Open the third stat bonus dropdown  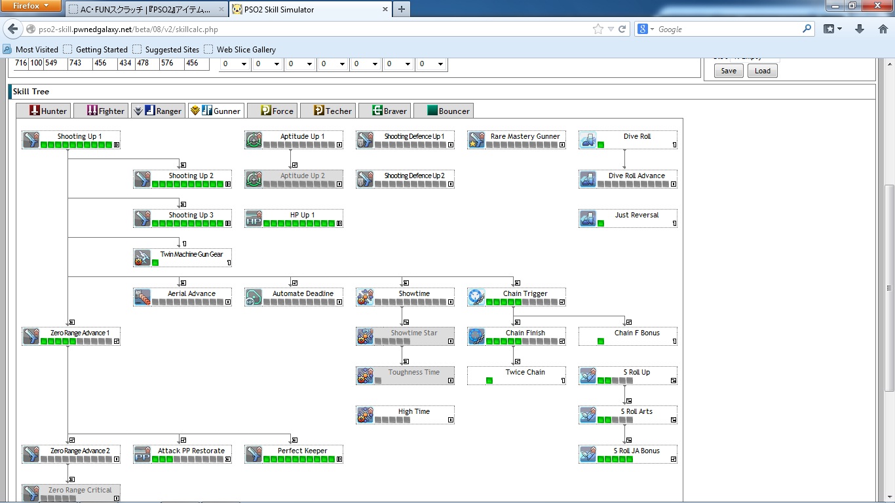(x=300, y=64)
